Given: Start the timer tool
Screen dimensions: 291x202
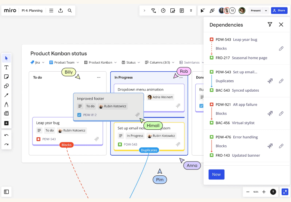Looking at the screenshot, I should 163,11.
